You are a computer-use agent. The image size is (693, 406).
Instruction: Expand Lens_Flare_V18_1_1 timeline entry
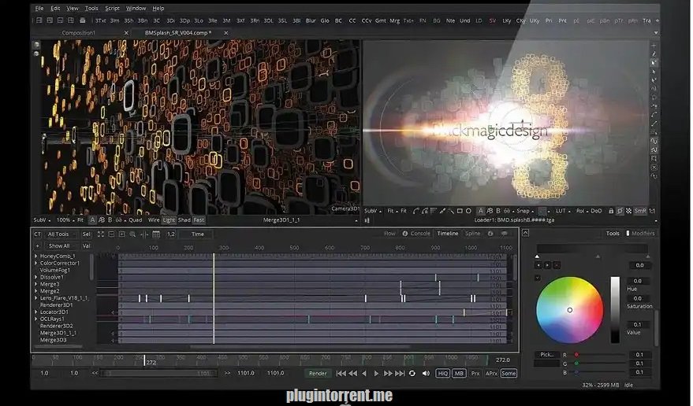[35, 298]
